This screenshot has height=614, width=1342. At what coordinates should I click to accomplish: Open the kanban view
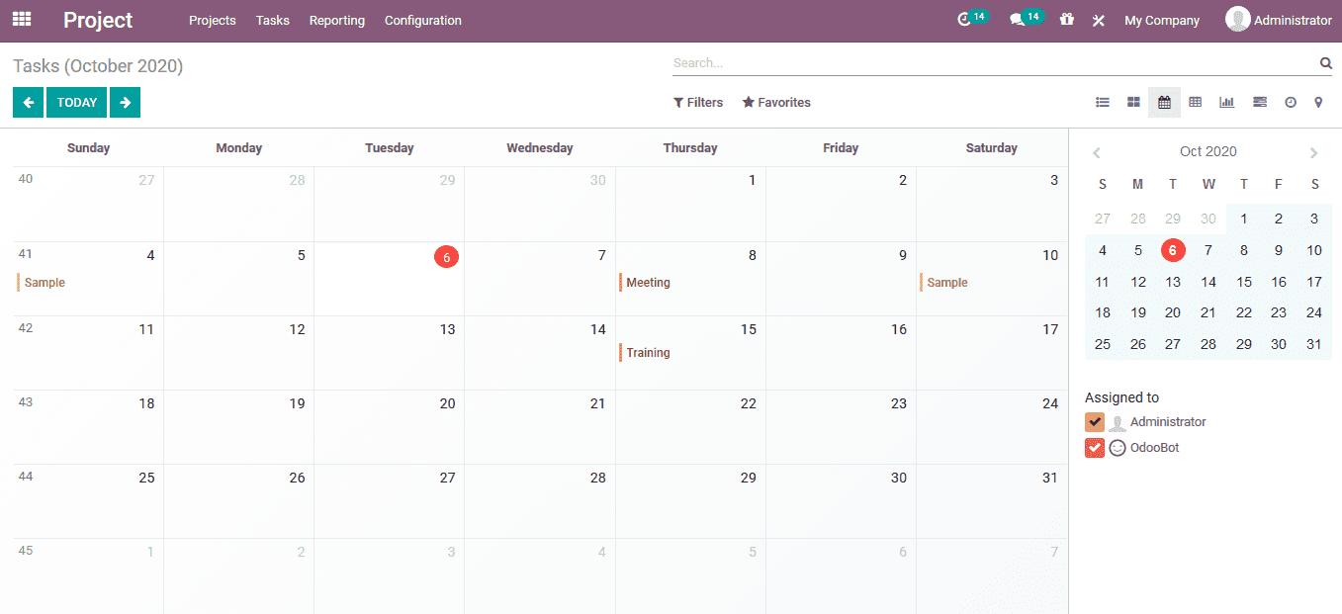point(1133,102)
